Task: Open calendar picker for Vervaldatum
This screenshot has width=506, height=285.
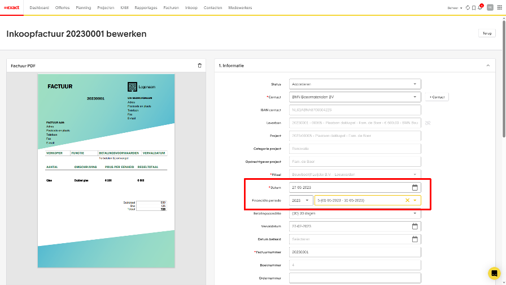Action: tap(415, 226)
